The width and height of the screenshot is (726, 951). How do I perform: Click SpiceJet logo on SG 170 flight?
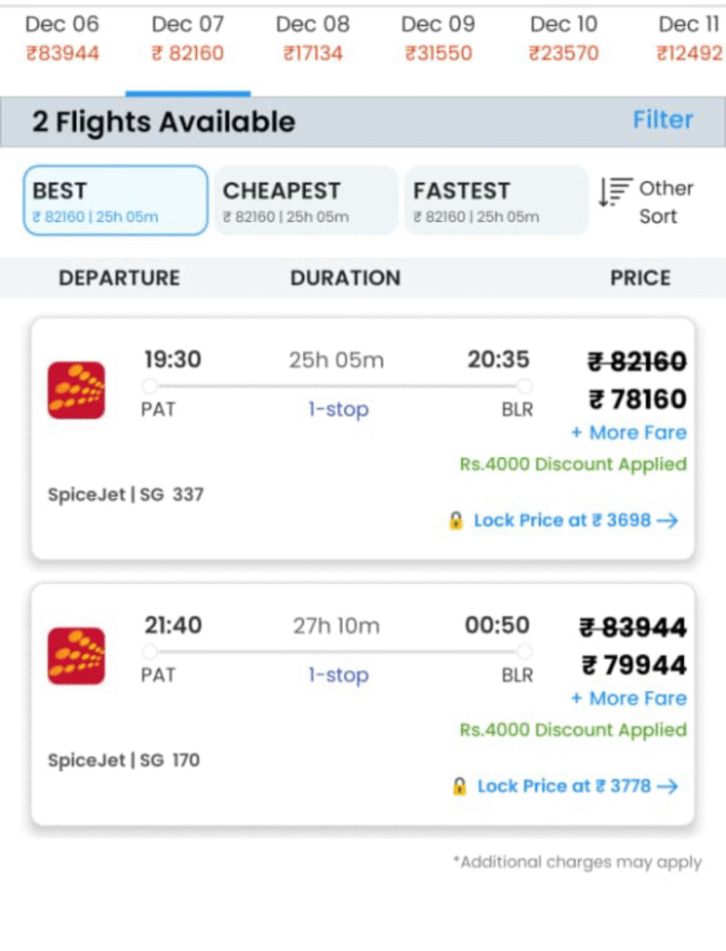(x=76, y=656)
